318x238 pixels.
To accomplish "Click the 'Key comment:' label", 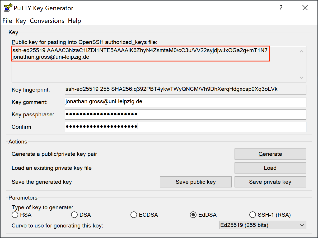I will pyautogui.click(x=30, y=102).
